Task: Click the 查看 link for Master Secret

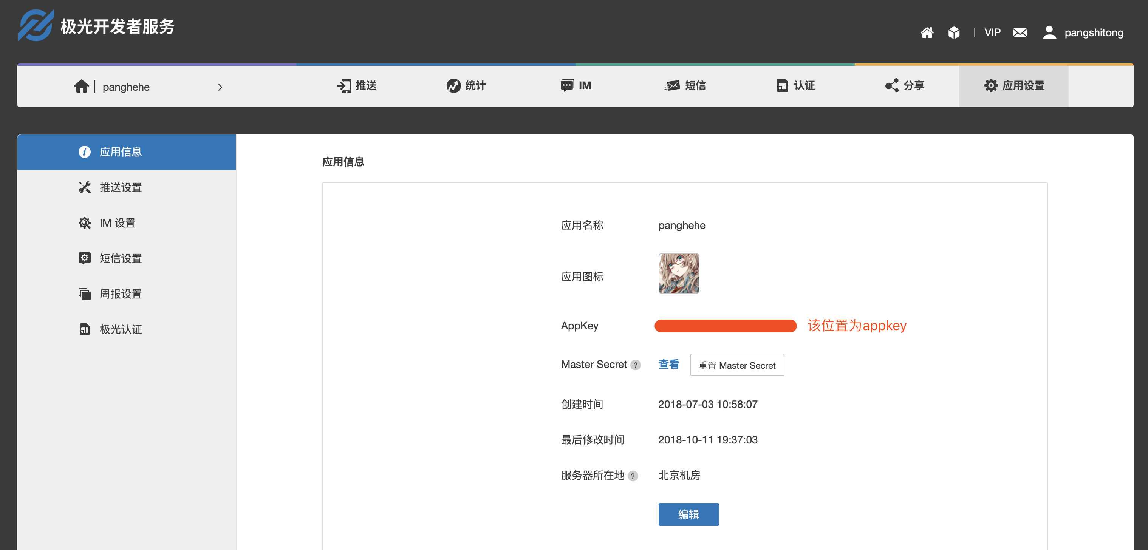Action: pyautogui.click(x=668, y=365)
